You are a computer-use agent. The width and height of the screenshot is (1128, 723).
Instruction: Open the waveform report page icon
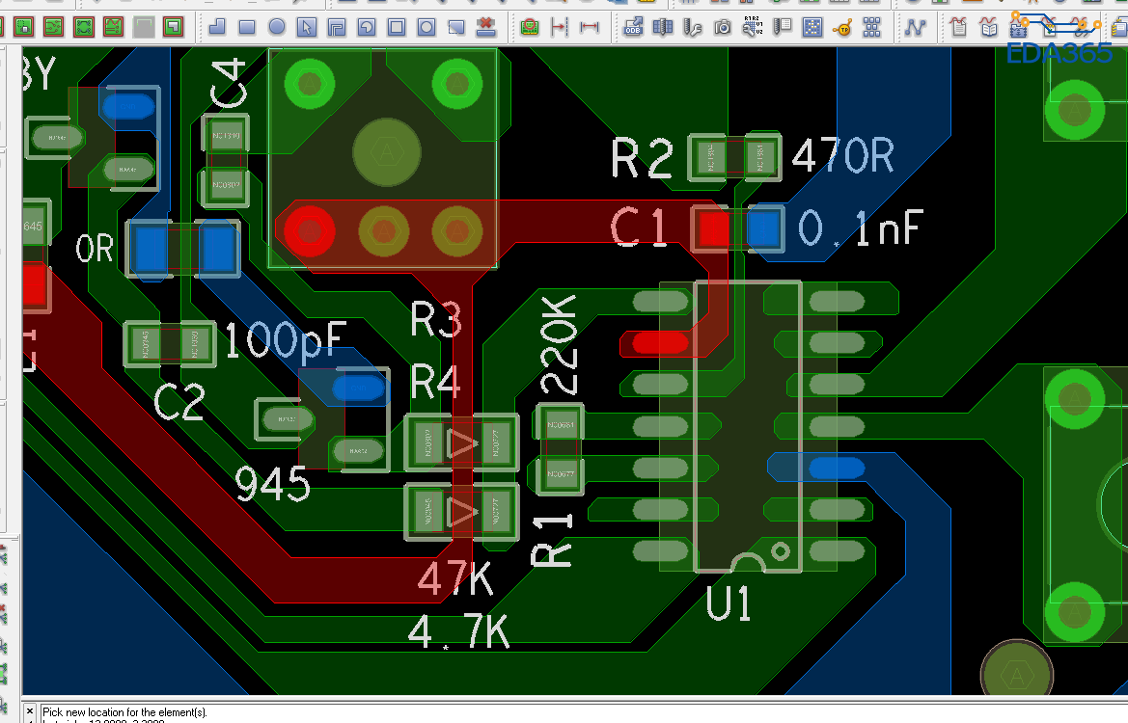coord(959,27)
